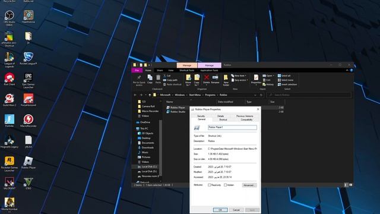Select Local Disk (C:) in navigation pane
380x214 pixels.
[x=147, y=166]
